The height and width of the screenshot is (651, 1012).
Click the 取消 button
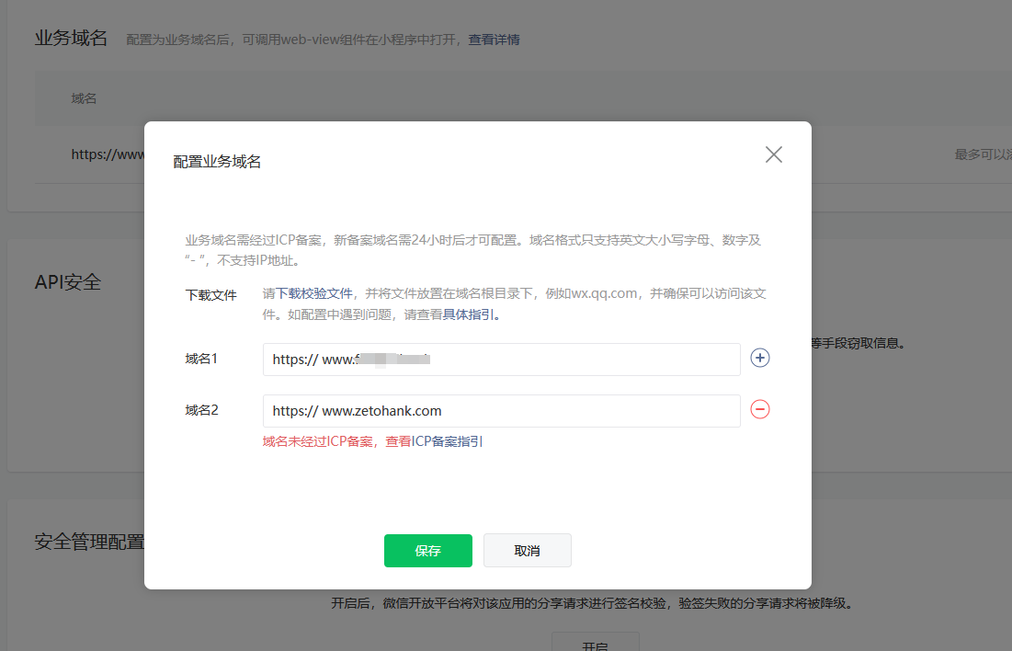[528, 551]
